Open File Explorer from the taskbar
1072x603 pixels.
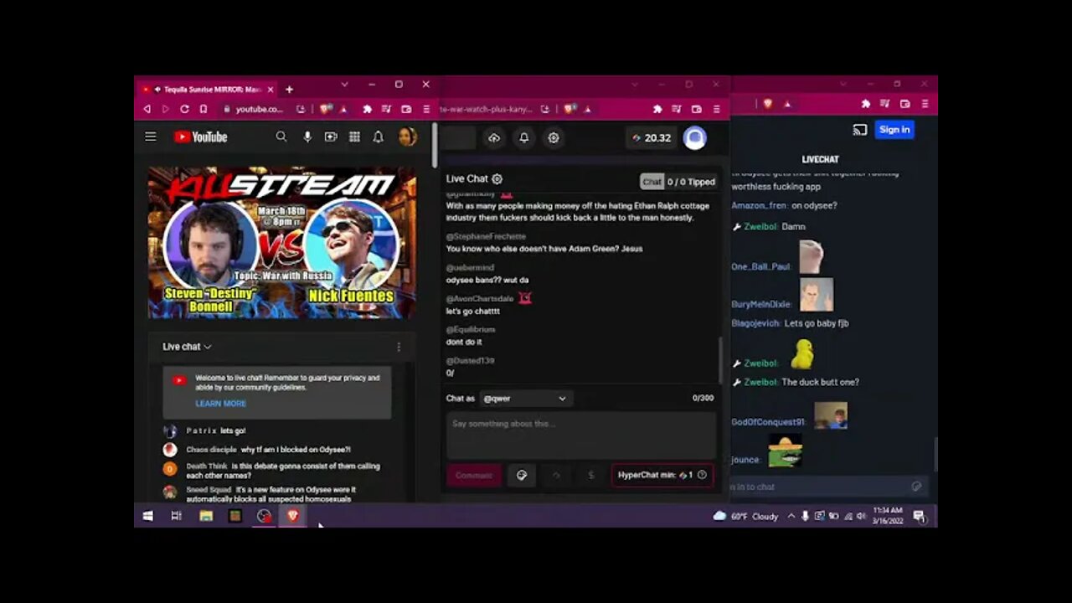click(206, 516)
